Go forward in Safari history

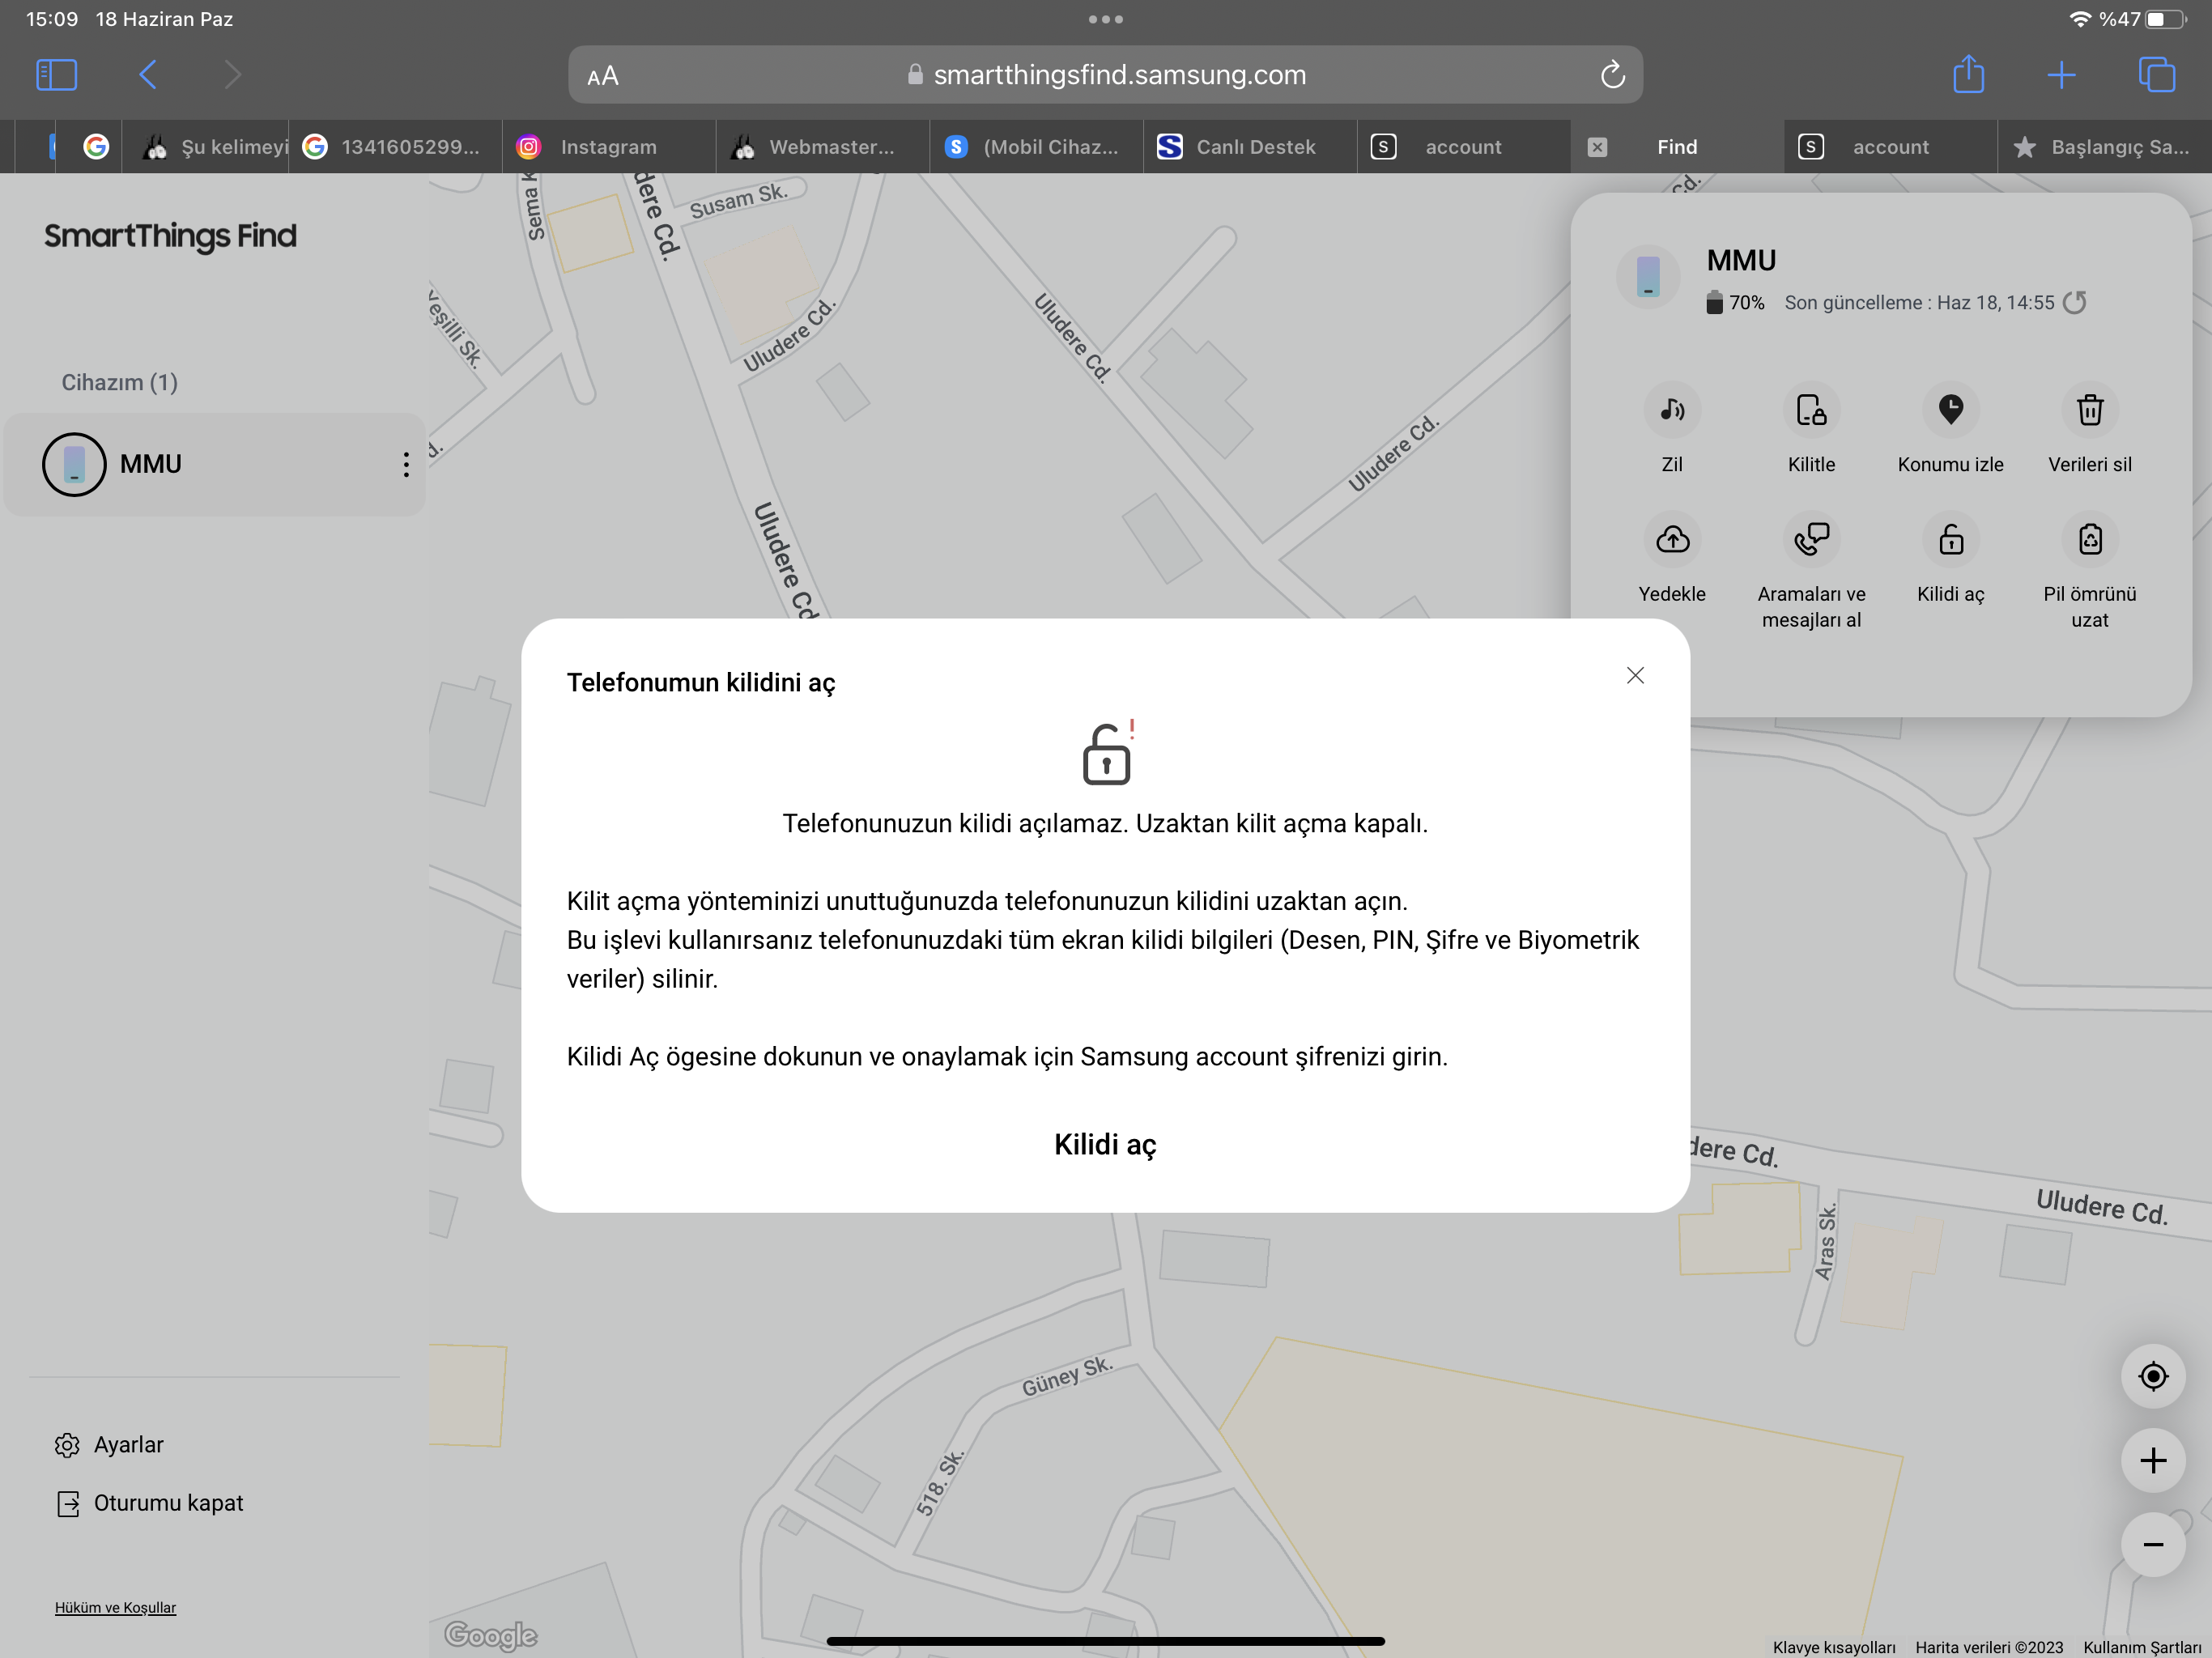pos(233,75)
